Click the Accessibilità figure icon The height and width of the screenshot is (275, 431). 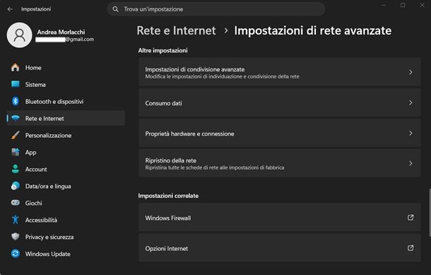pos(16,220)
